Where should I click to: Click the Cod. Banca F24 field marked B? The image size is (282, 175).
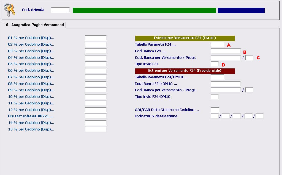[x=226, y=51]
